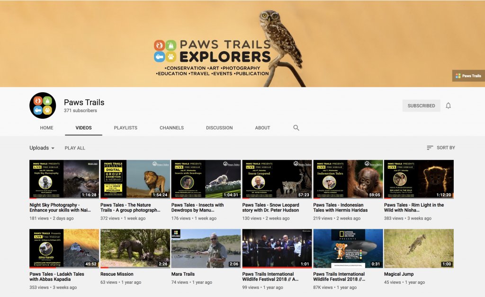
Task: Open the Sort By menu label
Action: point(446,148)
